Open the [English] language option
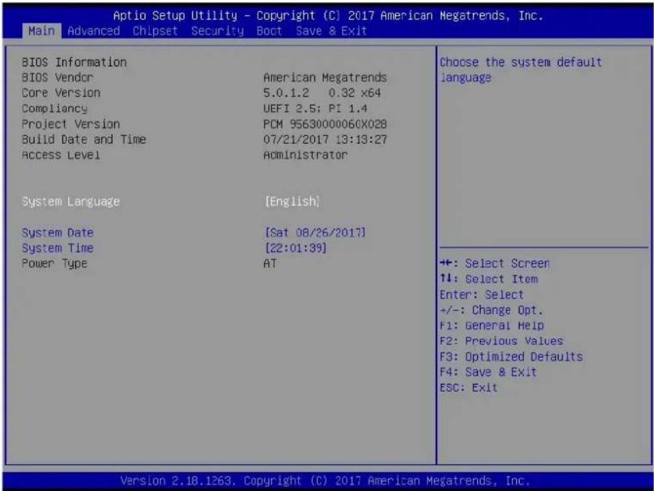Image resolution: width=654 pixels, height=491 pixels. 292,201
